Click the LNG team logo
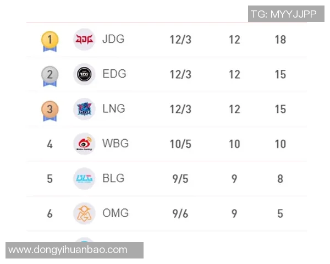330x264 pixels. click(x=84, y=109)
